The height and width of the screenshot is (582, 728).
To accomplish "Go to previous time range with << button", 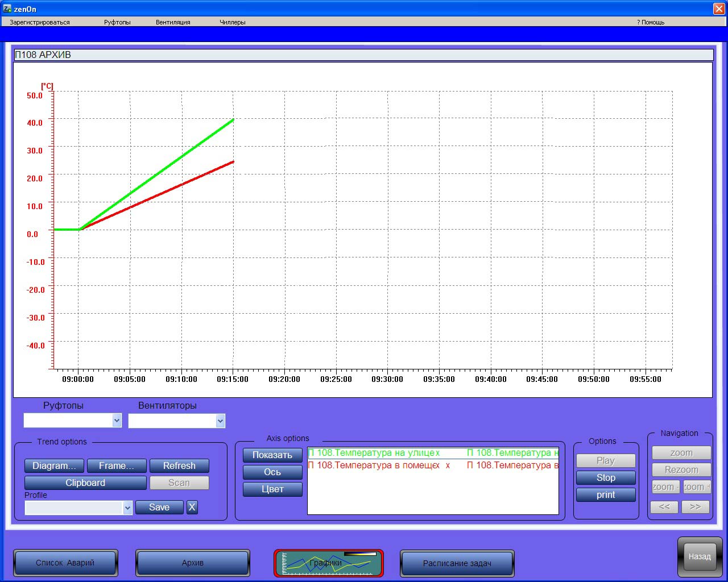I will tap(664, 506).
